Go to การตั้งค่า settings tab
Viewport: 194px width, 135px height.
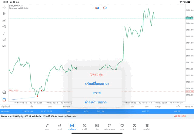pyautogui.click(x=147, y=127)
